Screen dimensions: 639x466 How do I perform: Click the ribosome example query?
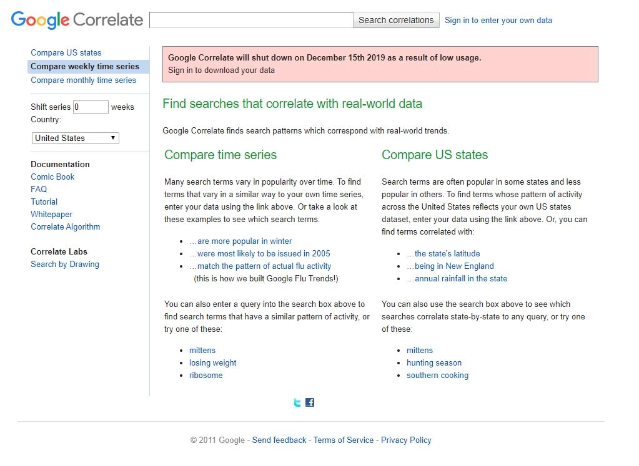pos(206,376)
